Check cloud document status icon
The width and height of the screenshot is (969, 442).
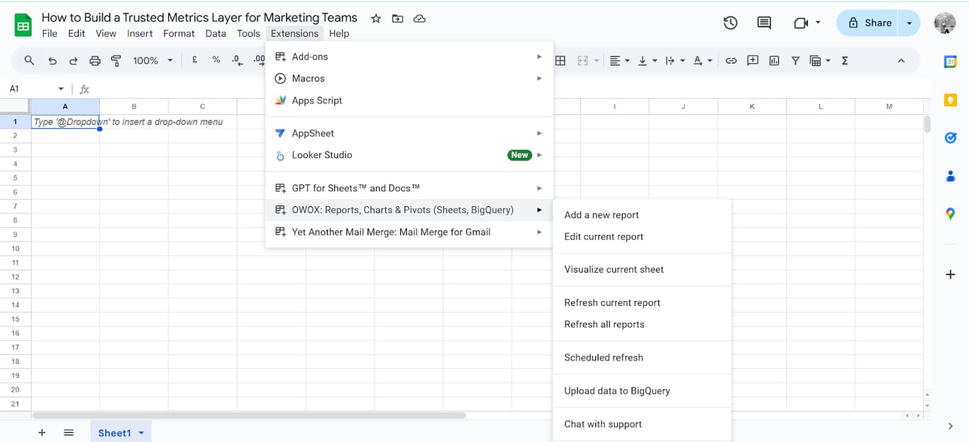(x=419, y=18)
